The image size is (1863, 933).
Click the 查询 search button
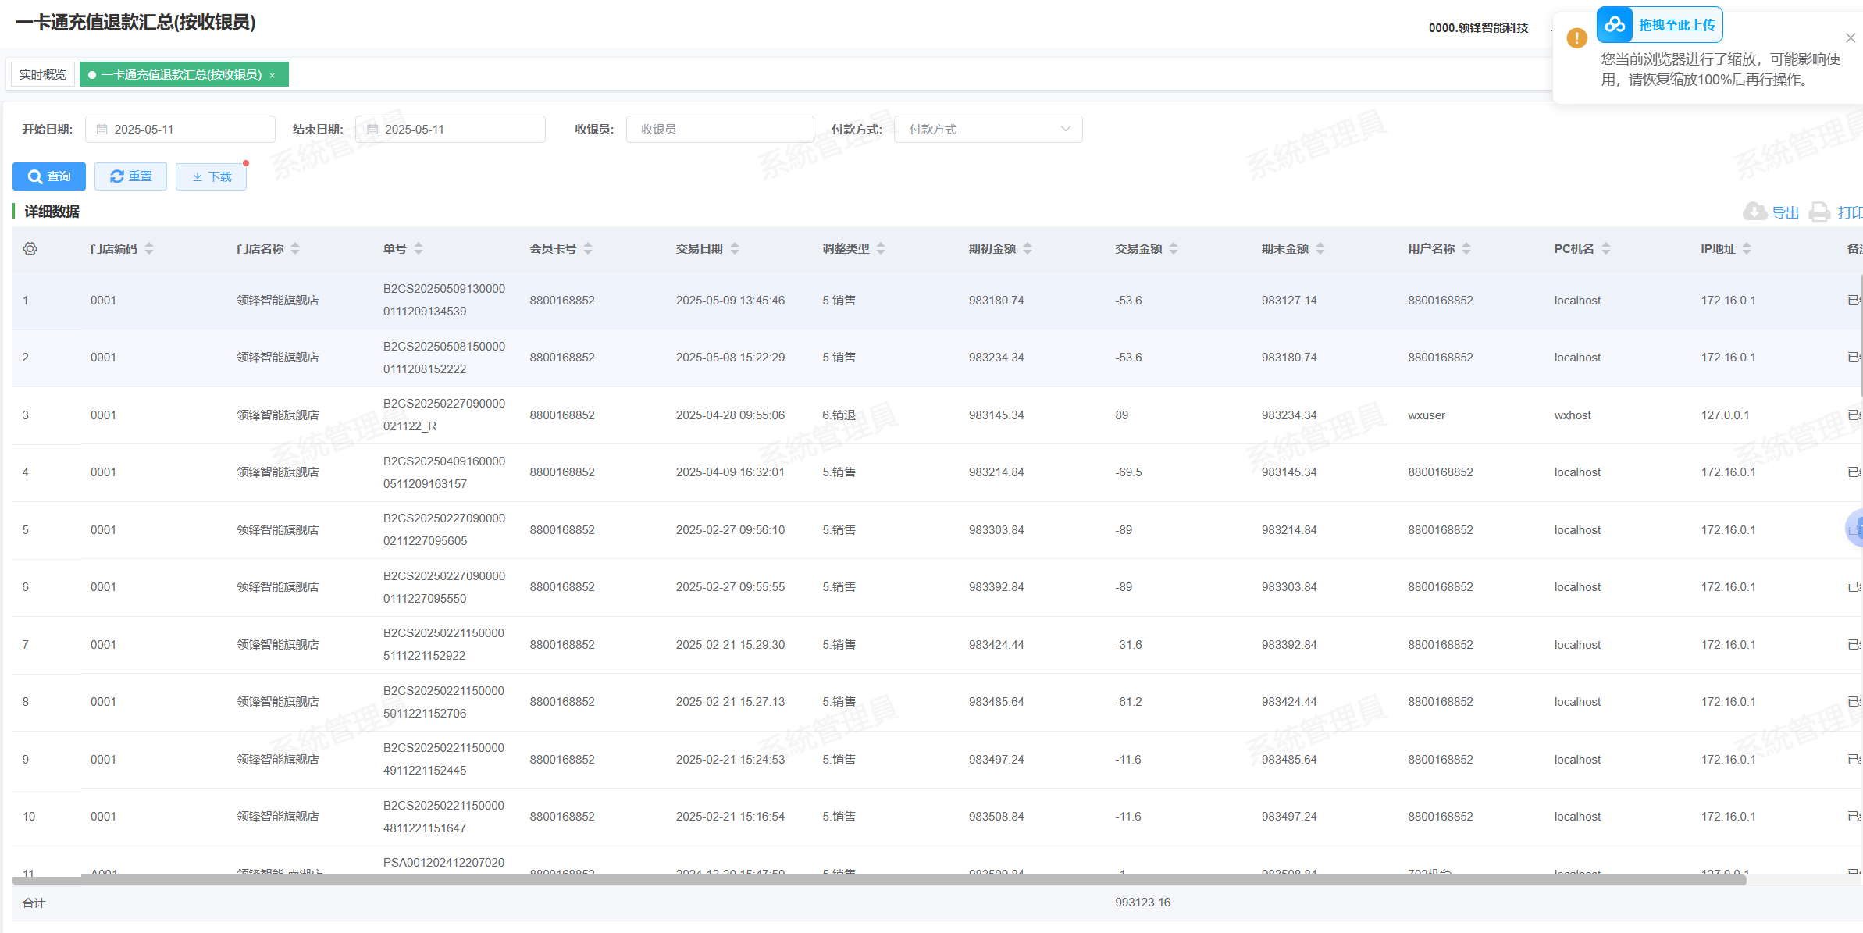point(49,176)
